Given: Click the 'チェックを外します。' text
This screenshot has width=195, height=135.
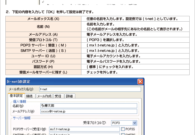Looking at the screenshot, I should pos(102,72).
